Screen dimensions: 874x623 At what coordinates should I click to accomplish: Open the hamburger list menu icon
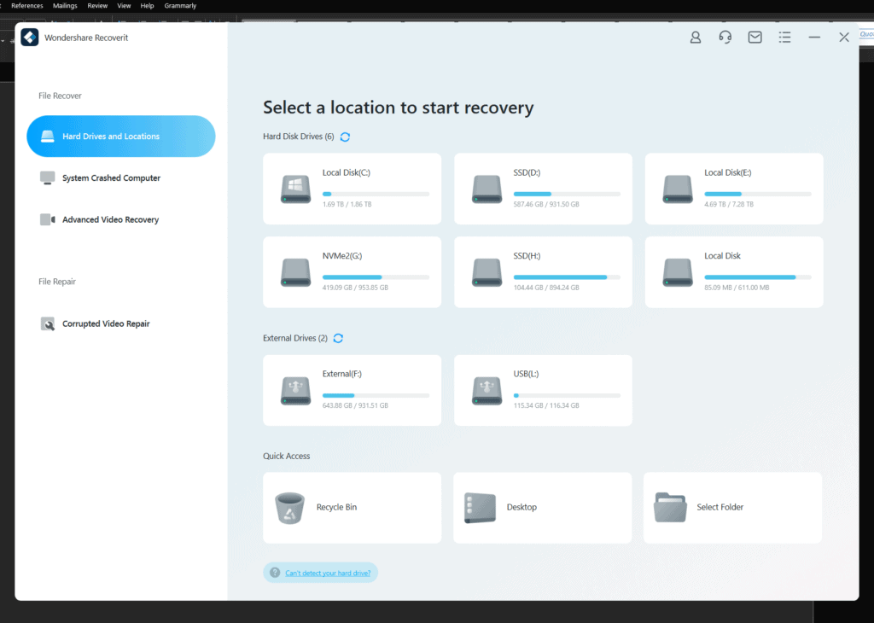[x=785, y=38]
